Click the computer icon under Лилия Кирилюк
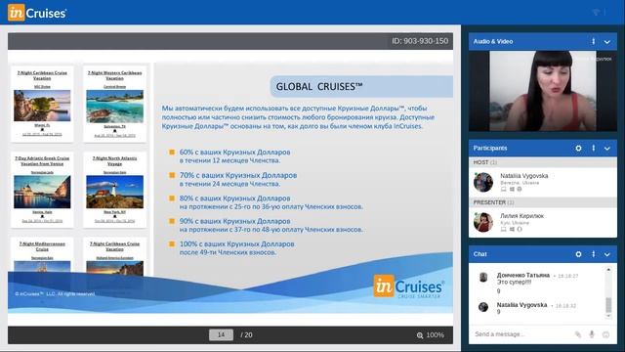This screenshot has height=352, width=625. pos(504,229)
